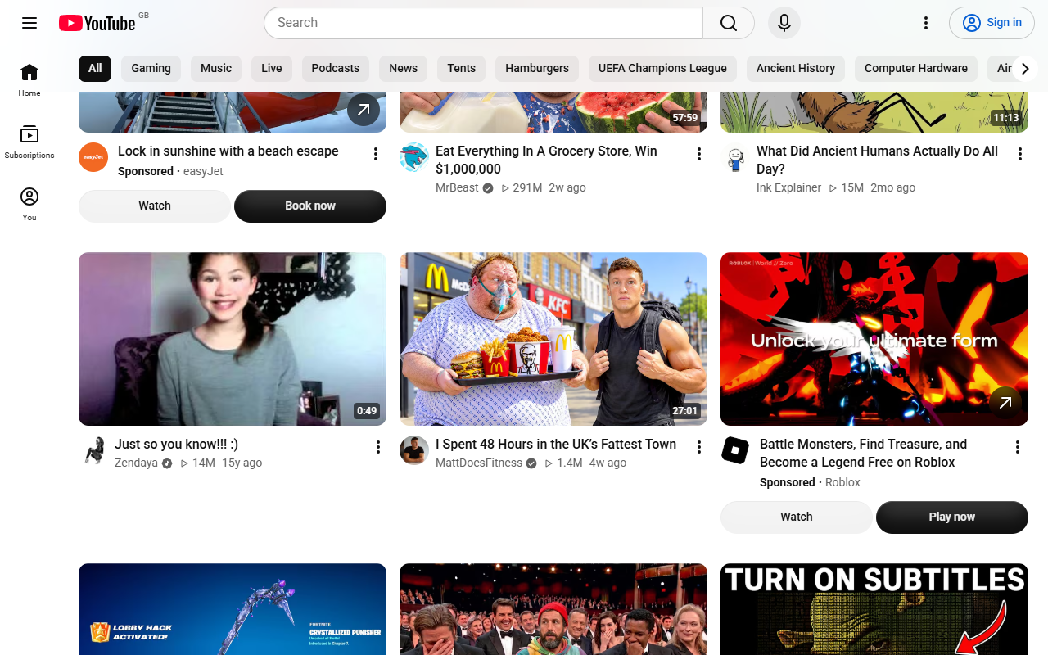Open options for Ancient Humans video
Image resolution: width=1048 pixels, height=655 pixels.
click(x=1020, y=154)
